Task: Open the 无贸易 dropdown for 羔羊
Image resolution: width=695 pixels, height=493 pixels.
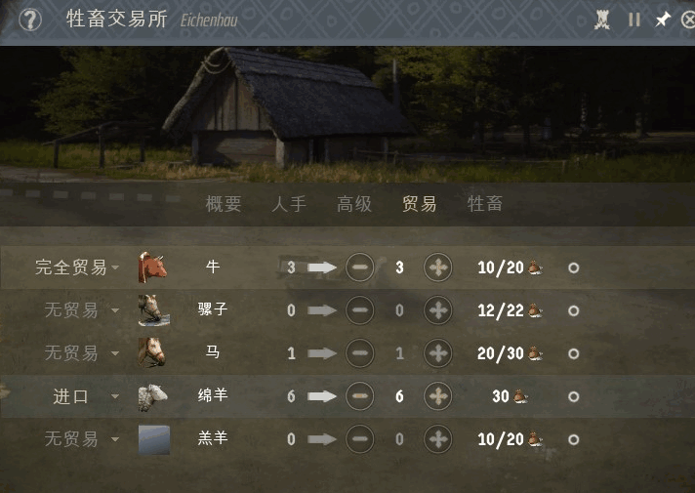Action: coord(82,439)
